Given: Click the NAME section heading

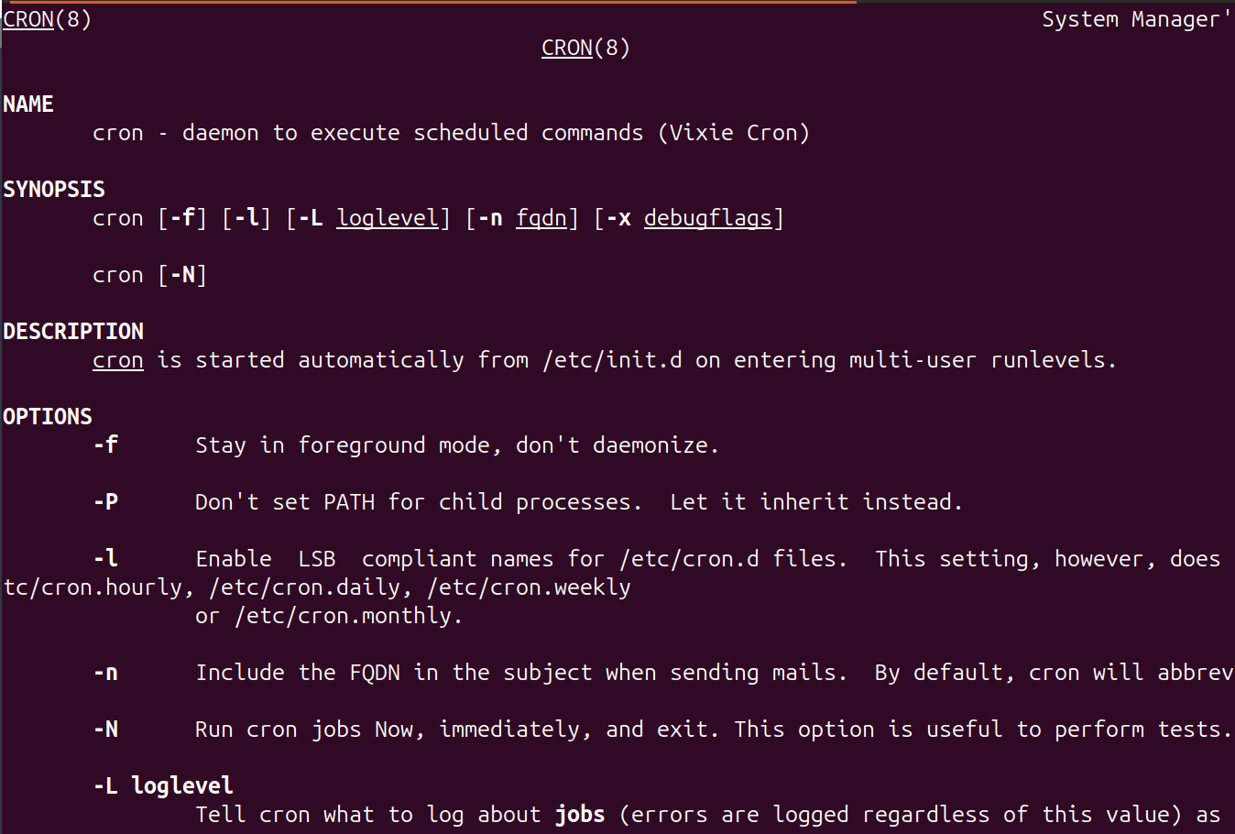Looking at the screenshot, I should tap(28, 104).
